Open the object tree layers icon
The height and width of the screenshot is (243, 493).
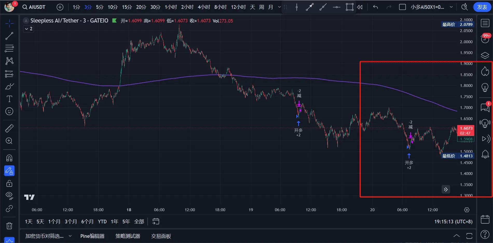485,55
